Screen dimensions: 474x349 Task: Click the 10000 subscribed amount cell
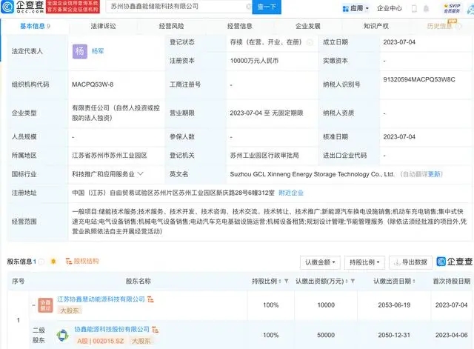click(x=326, y=305)
